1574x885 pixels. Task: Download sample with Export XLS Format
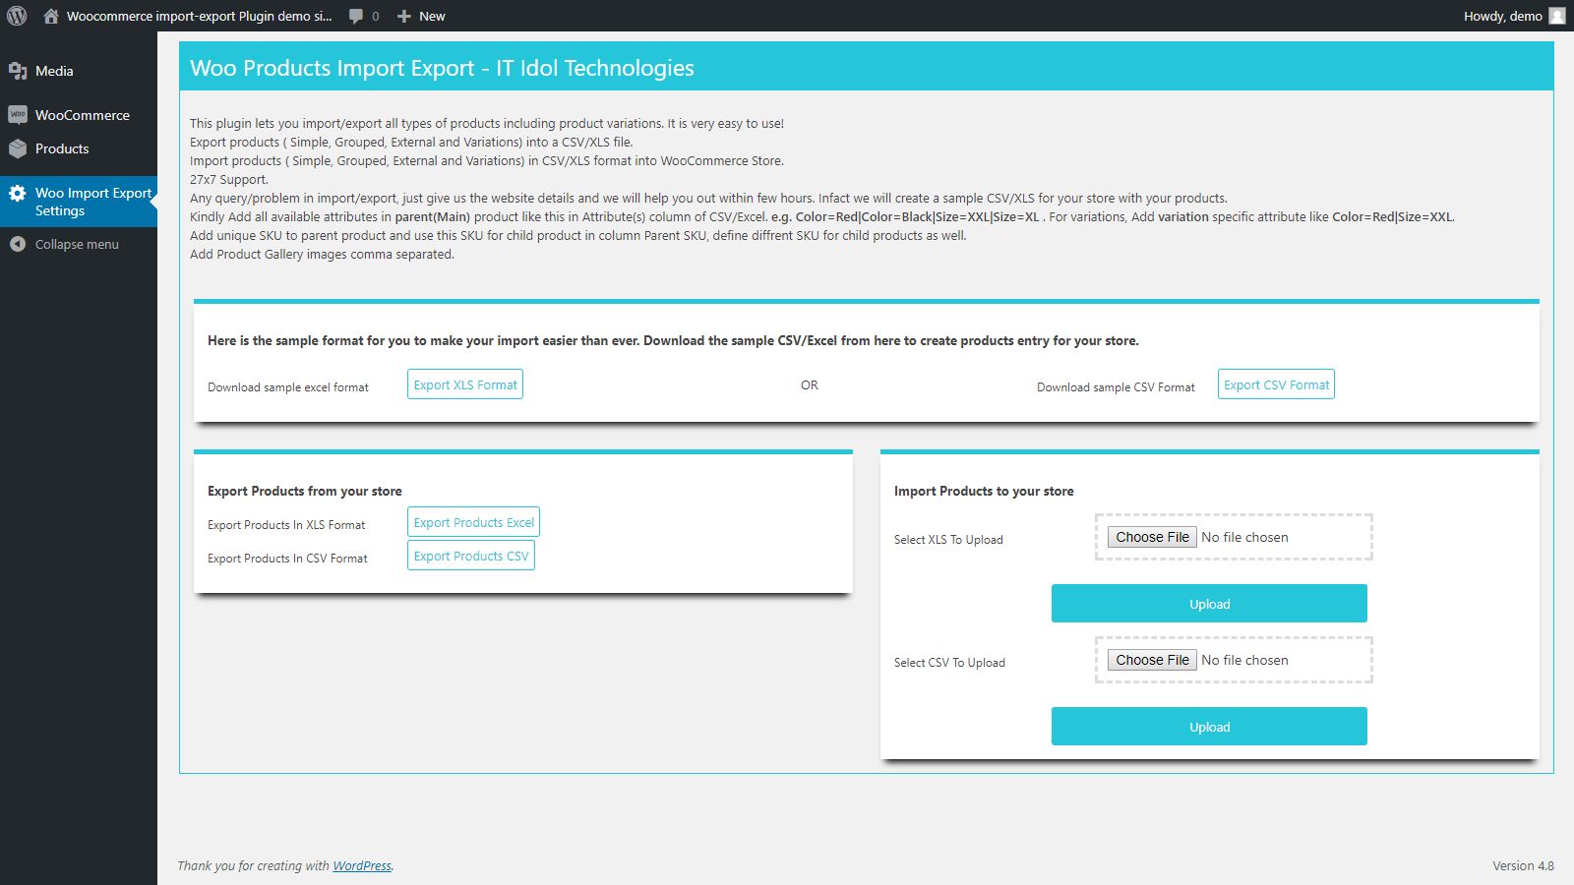pyautogui.click(x=465, y=384)
